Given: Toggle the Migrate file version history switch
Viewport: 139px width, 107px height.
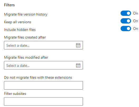Looking at the screenshot, I should (126, 13).
